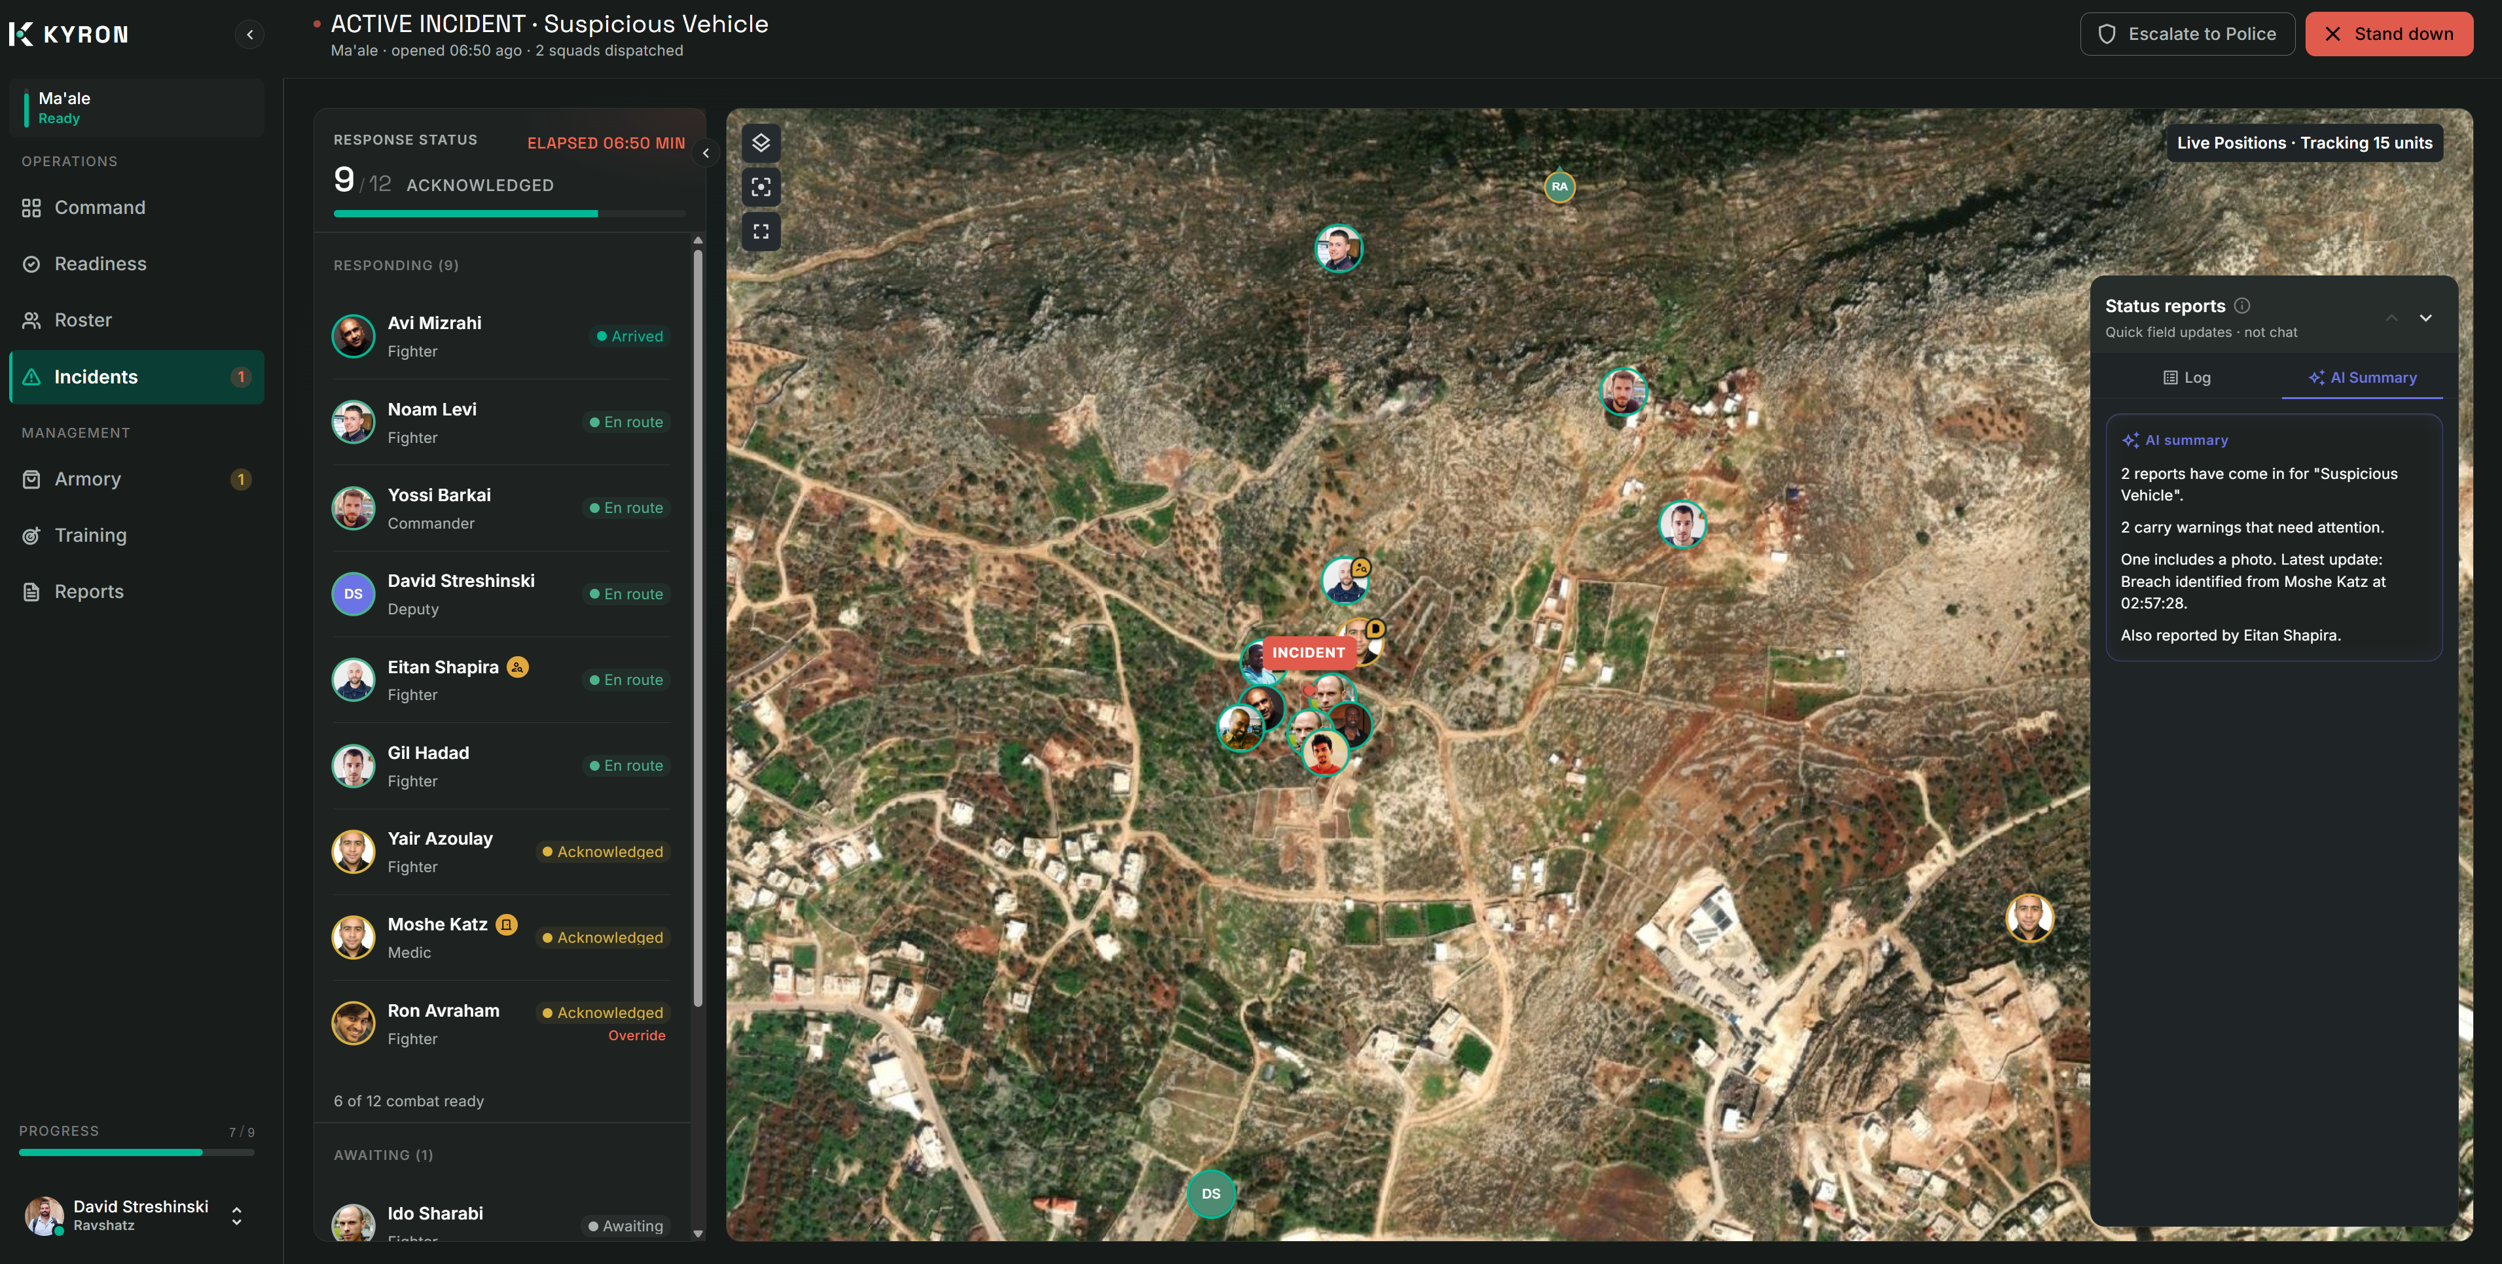
Task: Toggle fullscreen map view icon
Action: 761,232
